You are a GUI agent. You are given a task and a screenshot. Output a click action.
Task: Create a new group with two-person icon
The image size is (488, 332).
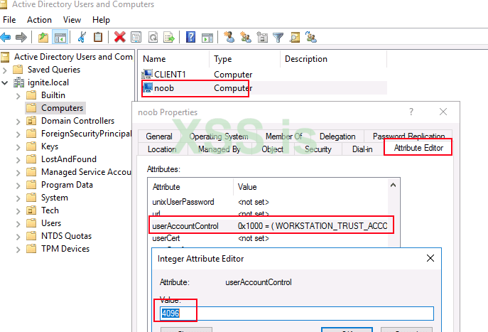click(246, 38)
